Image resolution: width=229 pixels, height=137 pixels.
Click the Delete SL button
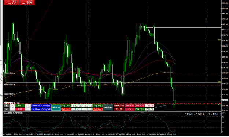(130, 105)
